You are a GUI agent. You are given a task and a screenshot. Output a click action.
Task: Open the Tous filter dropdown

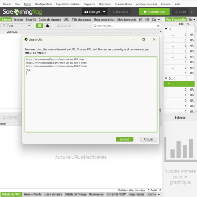[x=16, y=25]
